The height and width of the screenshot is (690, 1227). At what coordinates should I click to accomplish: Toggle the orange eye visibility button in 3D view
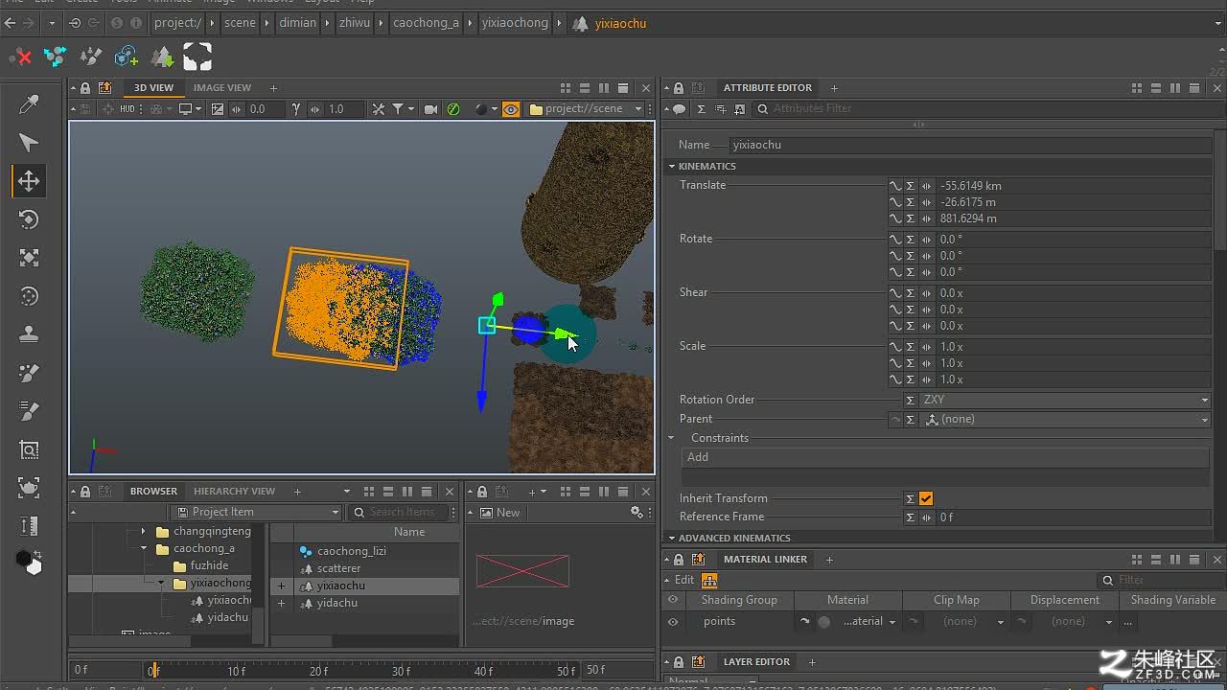click(x=511, y=109)
